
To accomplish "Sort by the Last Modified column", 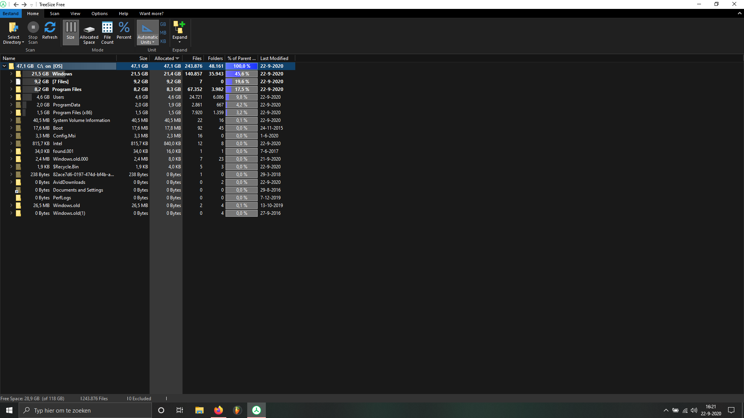I will coord(274,58).
